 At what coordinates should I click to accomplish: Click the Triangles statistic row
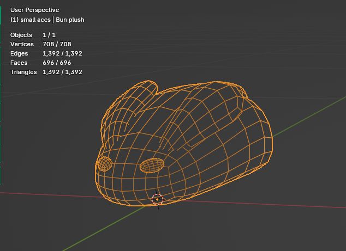pos(46,72)
